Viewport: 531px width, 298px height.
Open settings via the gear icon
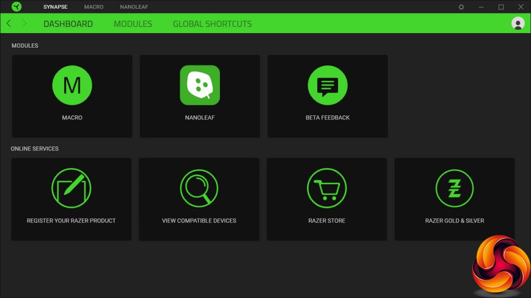coord(461,7)
